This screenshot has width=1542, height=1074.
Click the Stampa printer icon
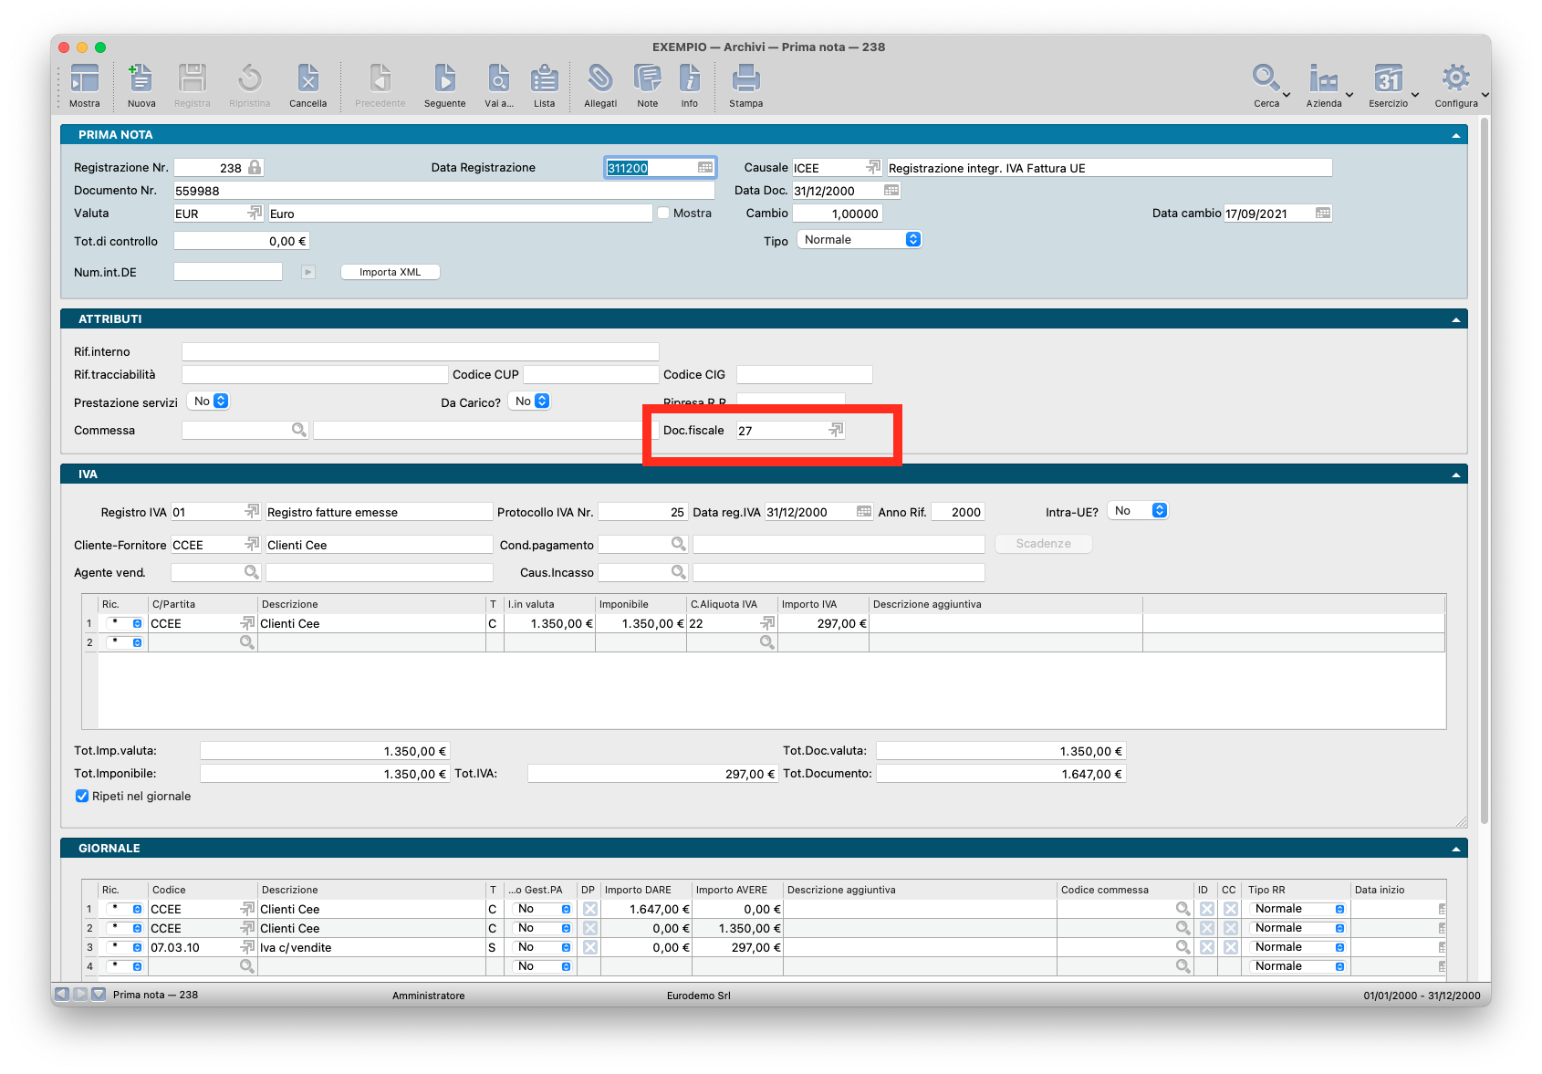745,80
